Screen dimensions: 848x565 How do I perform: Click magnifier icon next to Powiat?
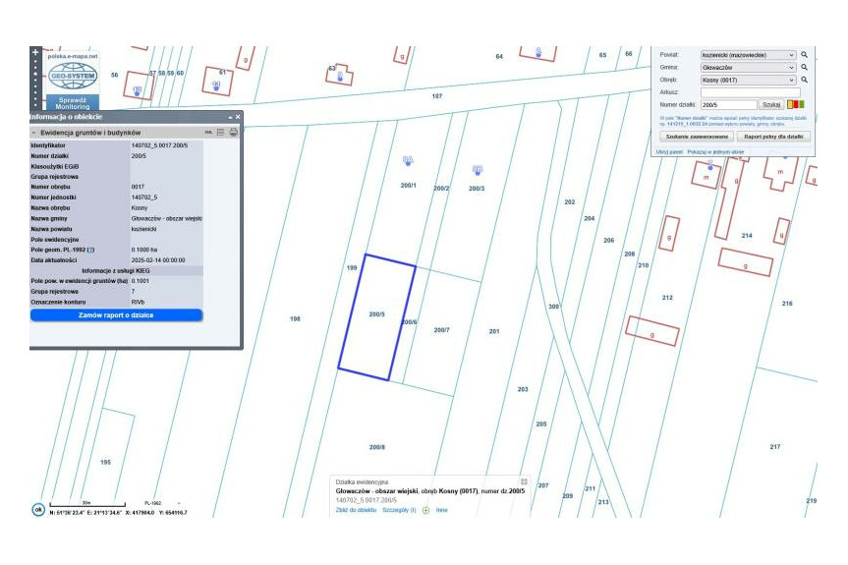point(804,55)
